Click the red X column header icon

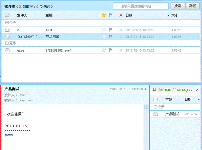point(121,15)
